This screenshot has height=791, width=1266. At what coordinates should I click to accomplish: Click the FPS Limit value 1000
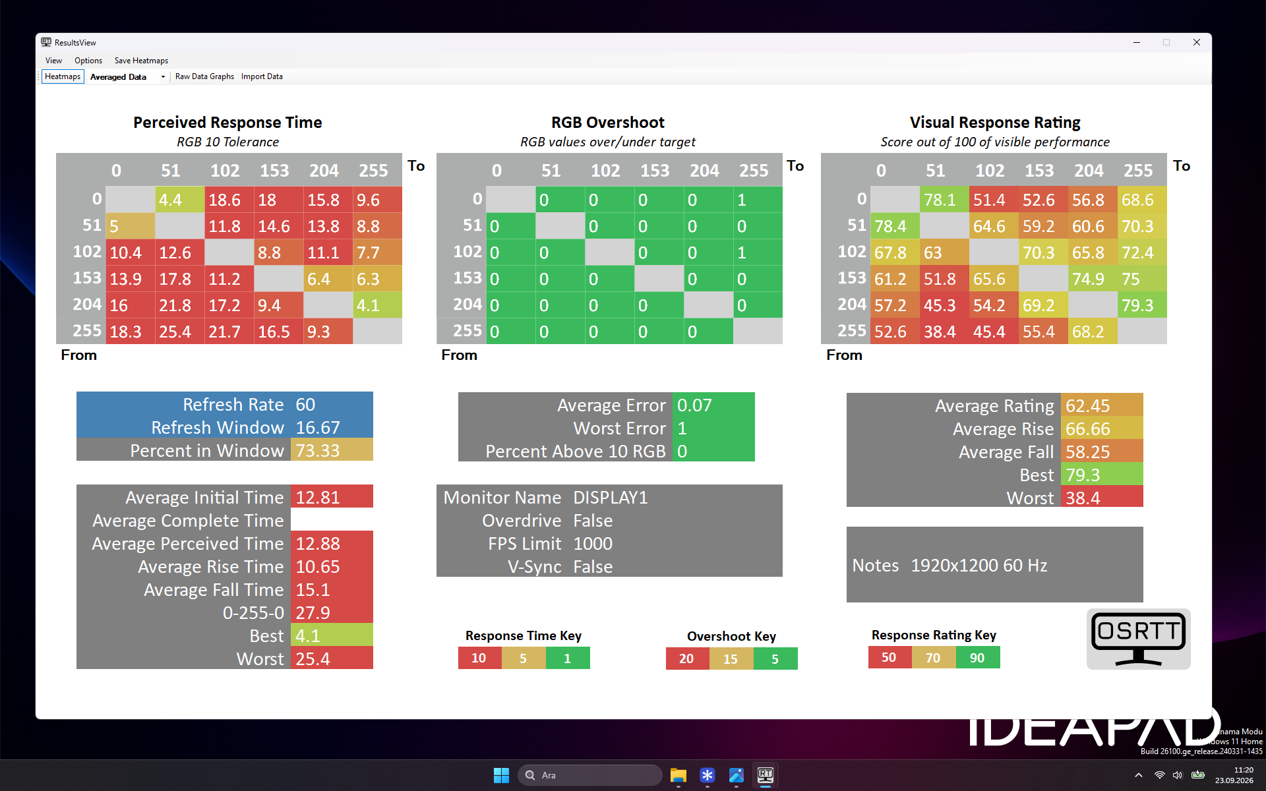pyautogui.click(x=593, y=543)
